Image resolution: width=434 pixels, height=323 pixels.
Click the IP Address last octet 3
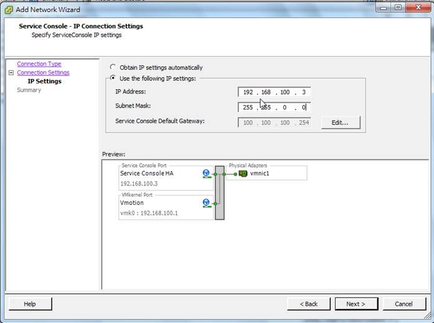click(304, 92)
